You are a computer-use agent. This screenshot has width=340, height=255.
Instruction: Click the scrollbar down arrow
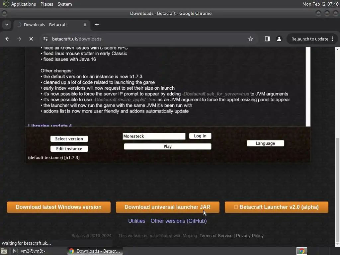pyautogui.click(x=337, y=244)
